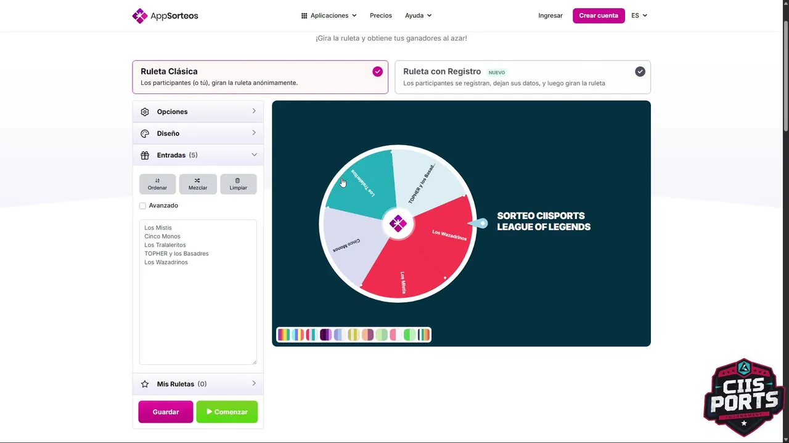Image resolution: width=789 pixels, height=443 pixels.
Task: Go to the Precios page
Action: pyautogui.click(x=381, y=15)
